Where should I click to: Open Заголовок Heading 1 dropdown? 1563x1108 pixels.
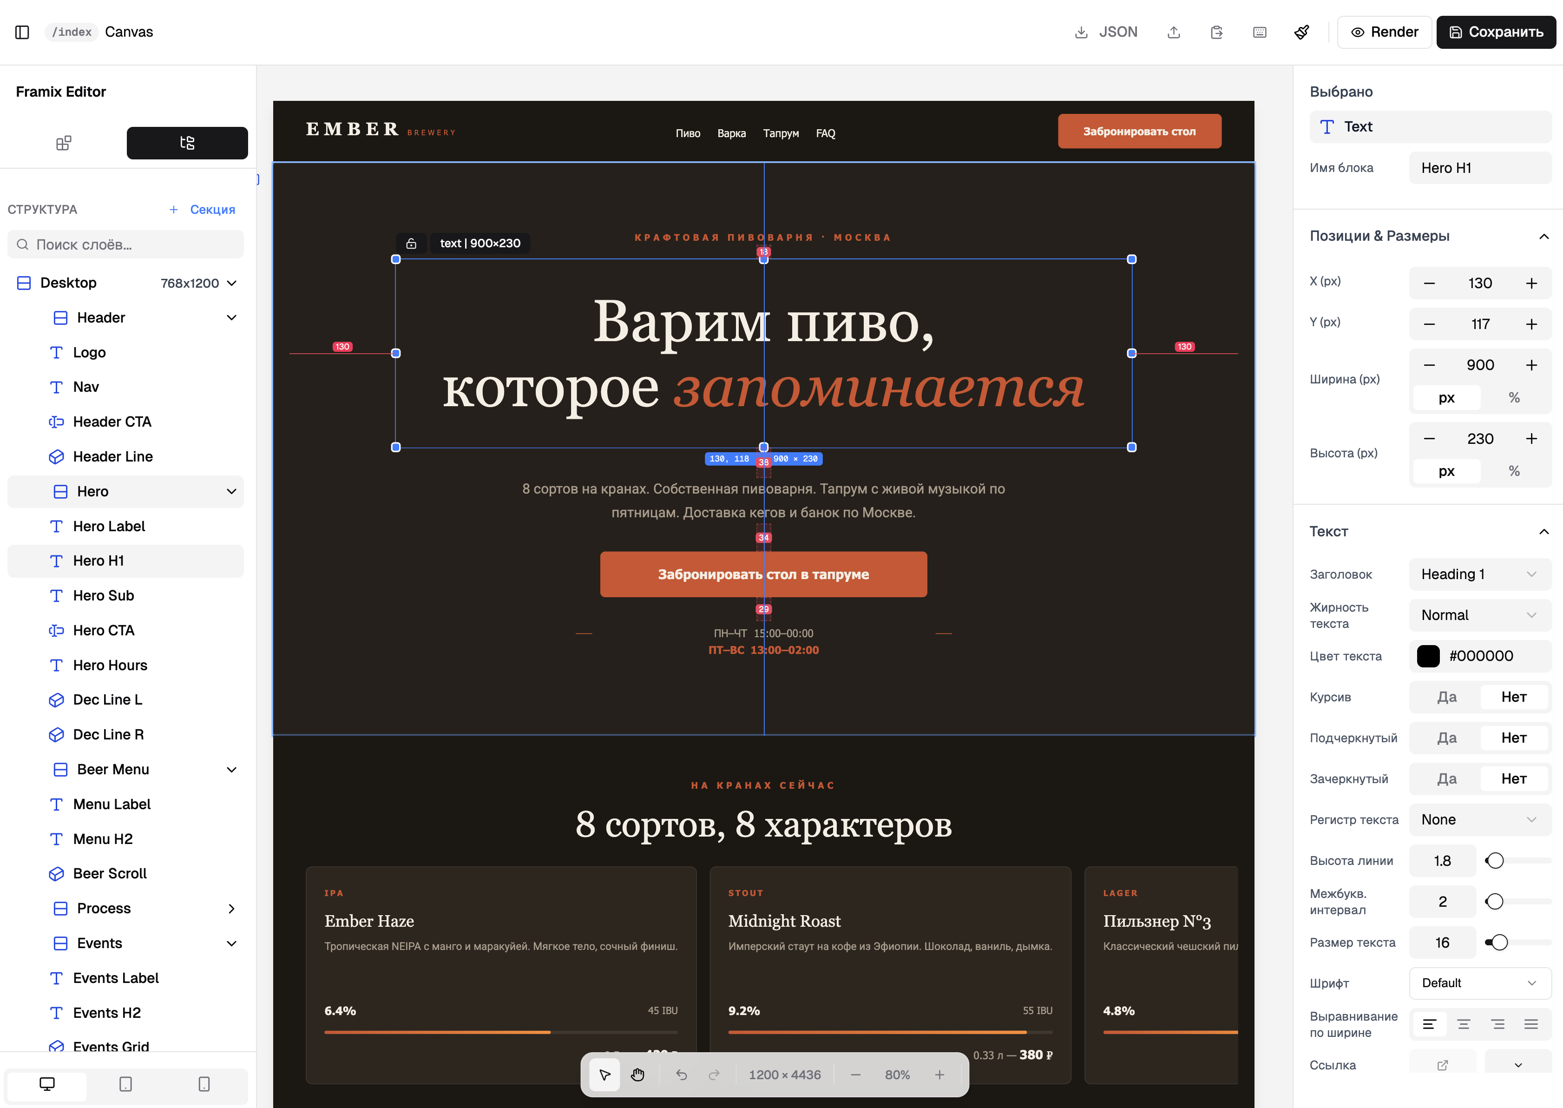pos(1480,574)
